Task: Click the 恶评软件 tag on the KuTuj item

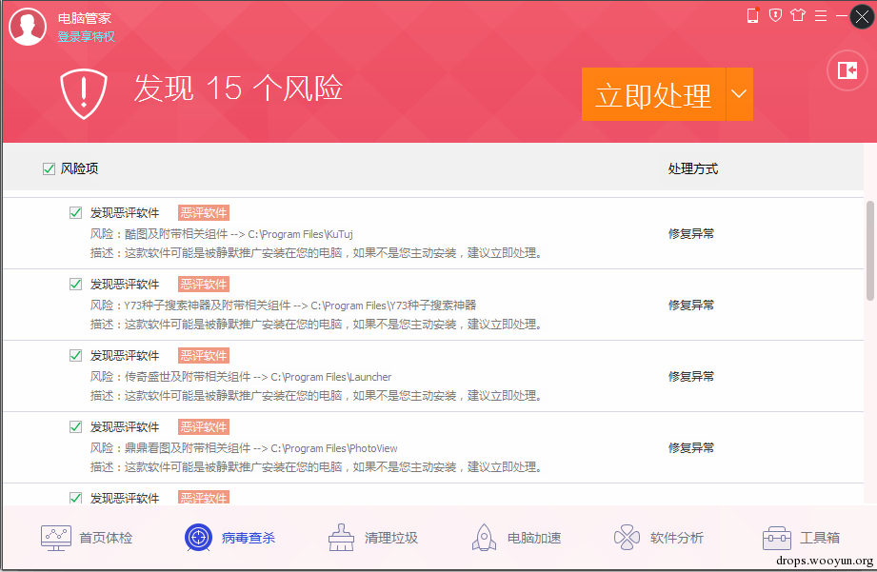Action: [204, 213]
